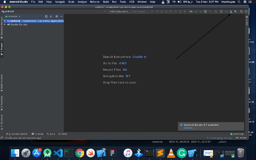Click the Git Commit green checkmark
This screenshot has height=160, width=256.
(201, 11)
